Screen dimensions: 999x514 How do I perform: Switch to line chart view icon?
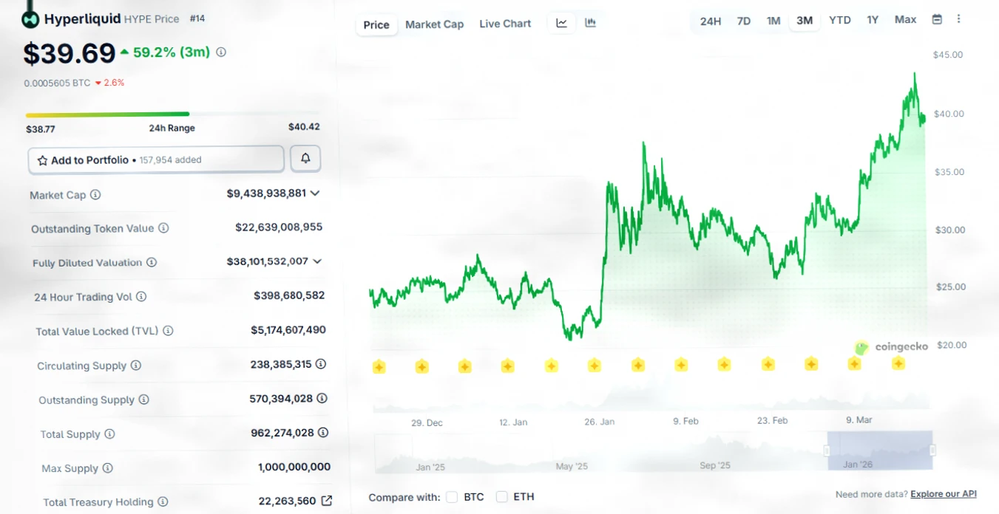[x=562, y=23]
